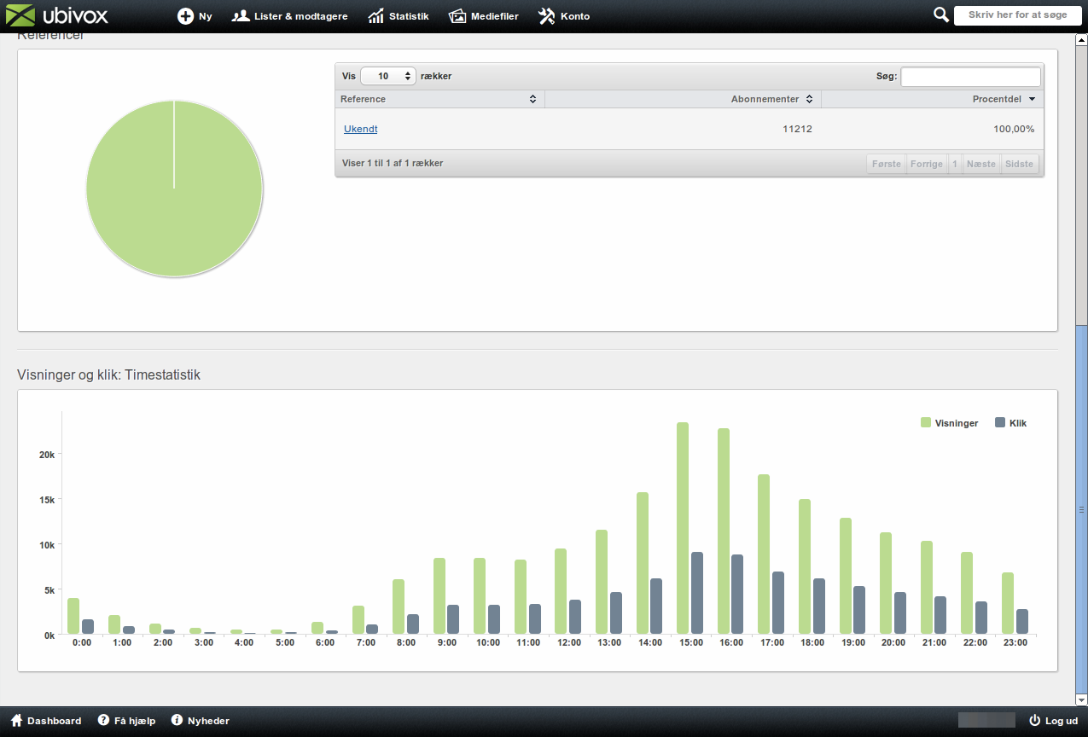Click the power icon to log out
The width and height of the screenshot is (1088, 737).
click(1035, 721)
